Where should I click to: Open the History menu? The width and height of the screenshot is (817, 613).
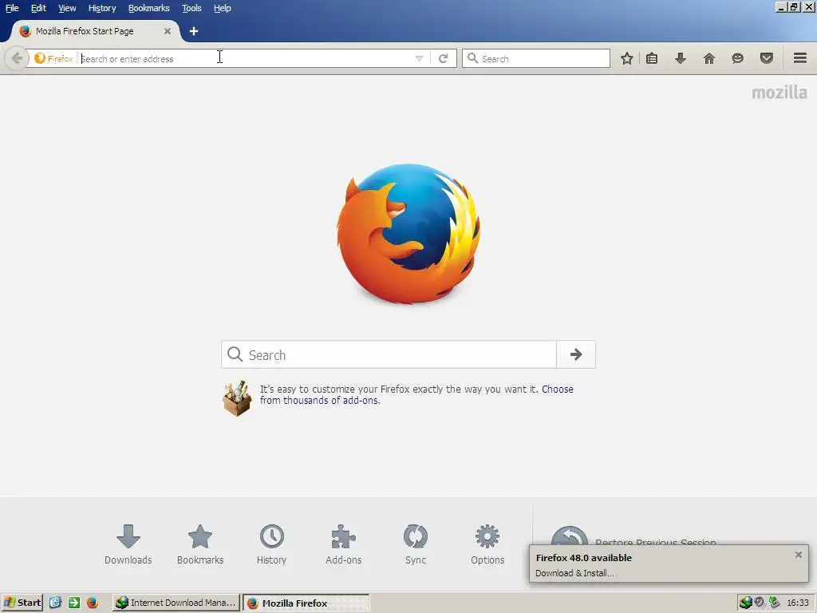(102, 8)
